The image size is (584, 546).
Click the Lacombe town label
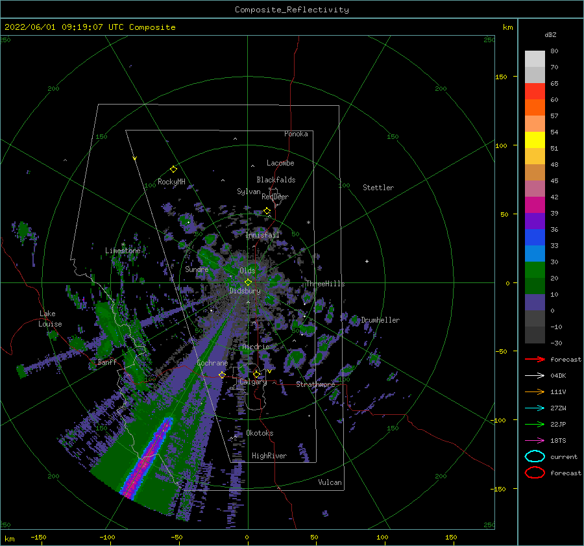coord(280,163)
